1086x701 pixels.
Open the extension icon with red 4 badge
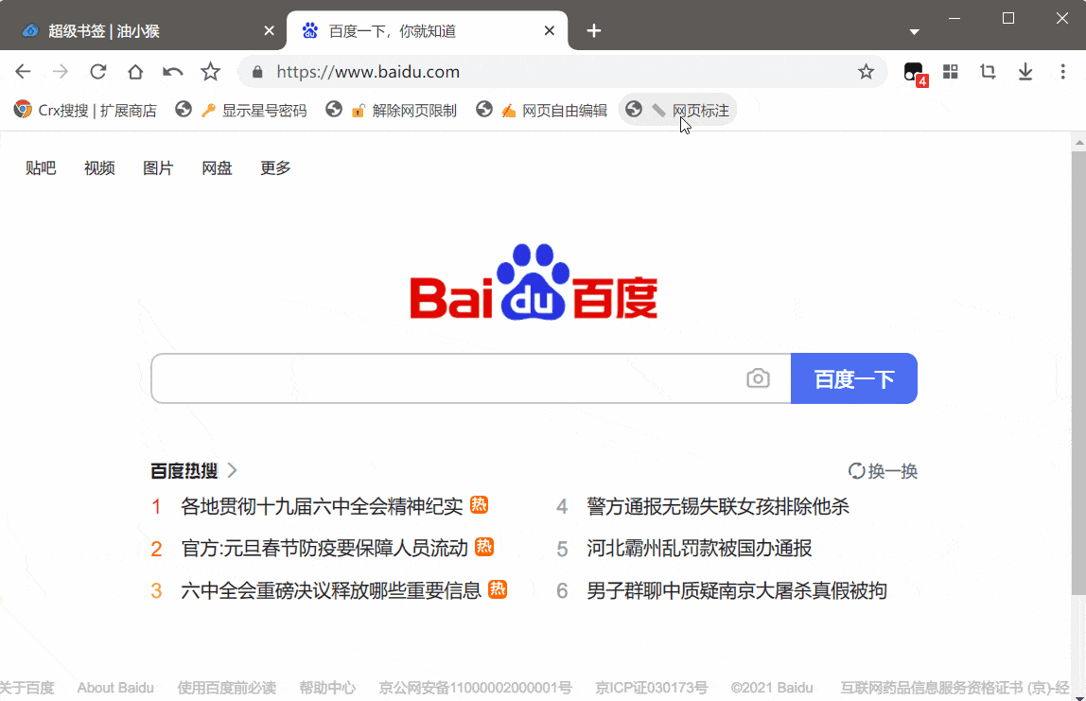[x=914, y=73]
